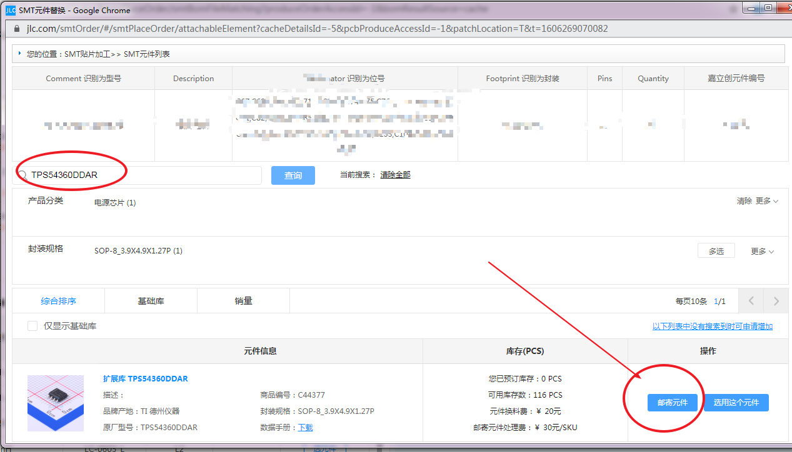Screen dimensions: 792x452
Task: Click the breadcrumb location arrow icon
Action: tap(20, 54)
